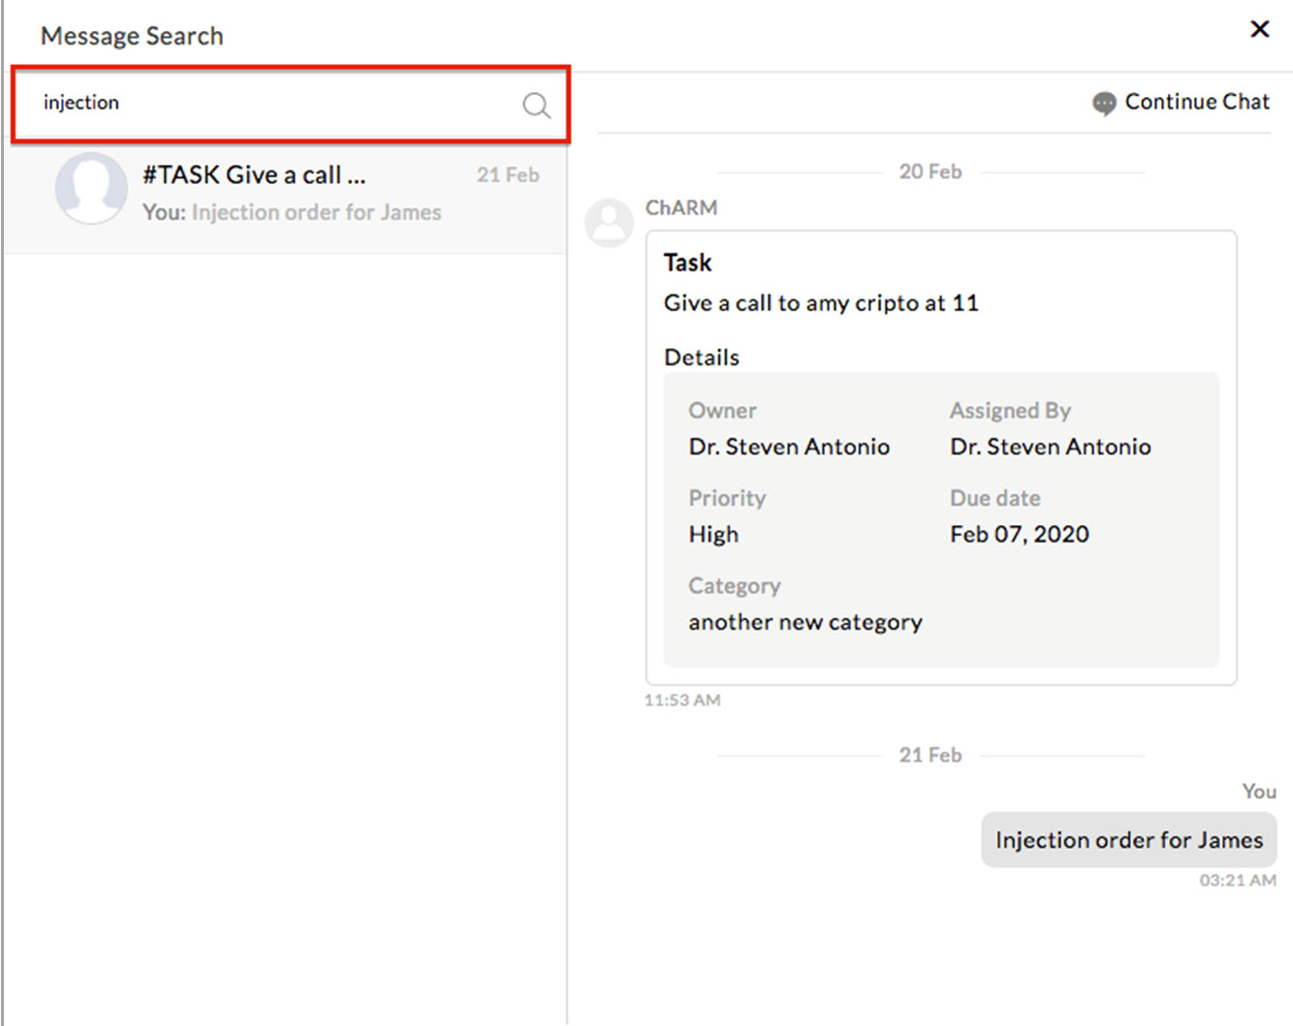Select the Owner name Dr. Steven Antonio
The image size is (1293, 1026).
point(789,447)
